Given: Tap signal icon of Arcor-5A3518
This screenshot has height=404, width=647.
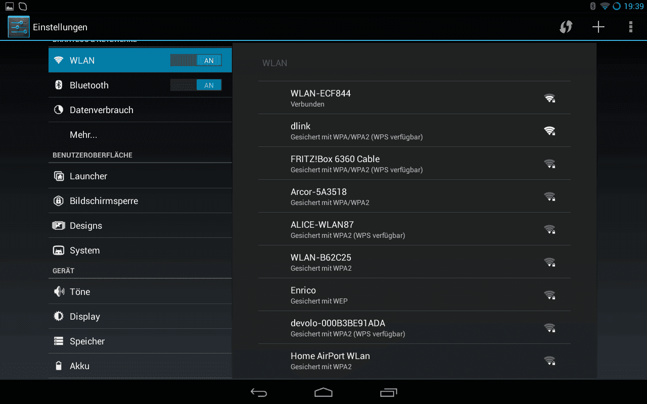Looking at the screenshot, I should pos(550,196).
